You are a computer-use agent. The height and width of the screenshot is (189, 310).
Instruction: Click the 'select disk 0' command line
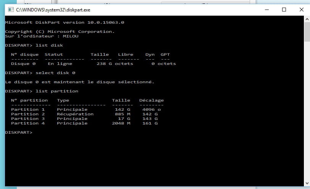pos(40,73)
